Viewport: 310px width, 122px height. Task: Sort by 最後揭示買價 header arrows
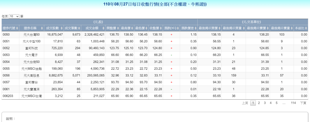pos(219,28)
